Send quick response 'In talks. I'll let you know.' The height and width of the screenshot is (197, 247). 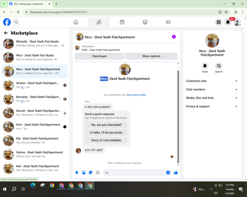click(106, 132)
